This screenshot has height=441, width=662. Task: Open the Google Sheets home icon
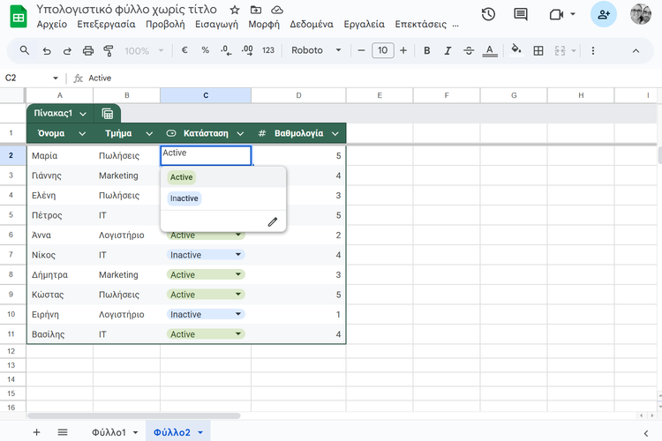pos(19,17)
